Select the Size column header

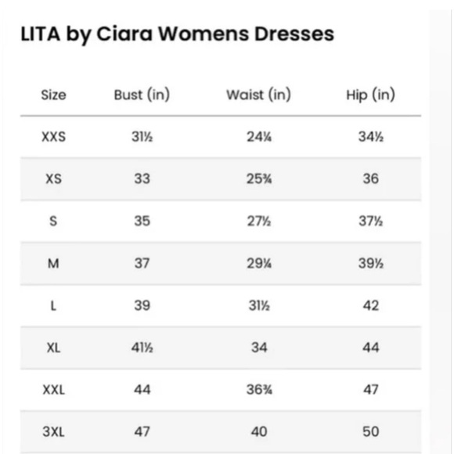(x=53, y=95)
